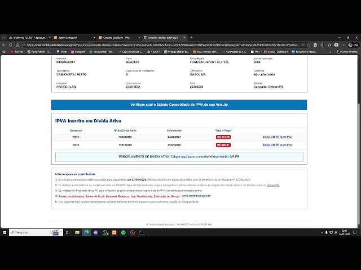Click the Total a Pagar column header
Image resolution: width=361 pixels, height=270 pixels.
(223, 130)
